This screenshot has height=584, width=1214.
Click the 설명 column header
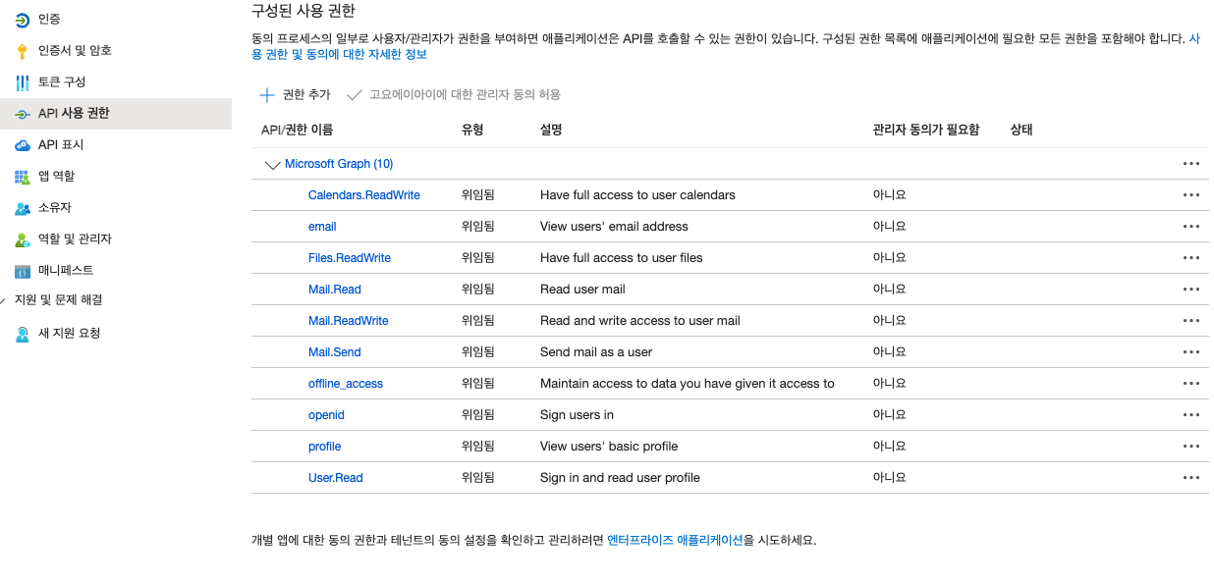coord(551,130)
